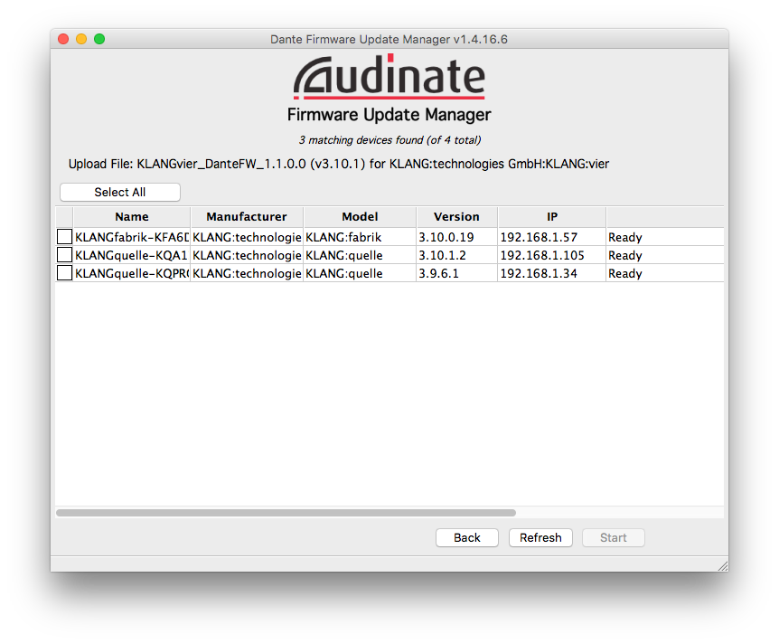Go to previous step with Back button
Screen dimensions: 779x644
click(467, 537)
